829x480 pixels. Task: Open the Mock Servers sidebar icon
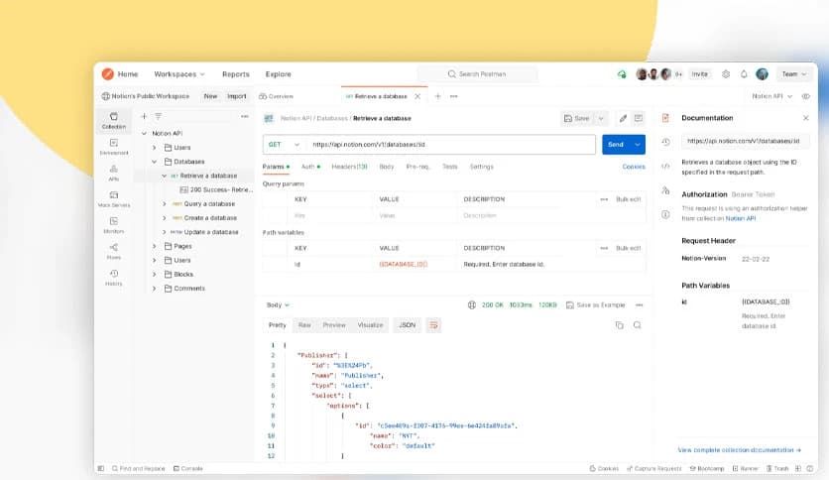tap(114, 198)
